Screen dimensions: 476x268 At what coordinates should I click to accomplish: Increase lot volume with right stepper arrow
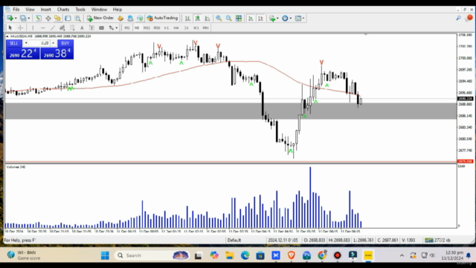(53, 43)
